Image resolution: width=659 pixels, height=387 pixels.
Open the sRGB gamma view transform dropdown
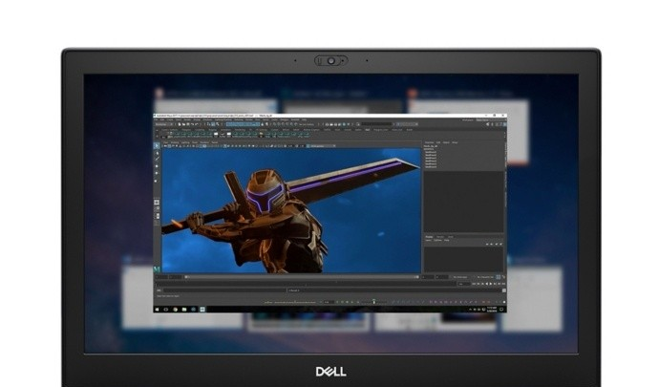(322, 146)
